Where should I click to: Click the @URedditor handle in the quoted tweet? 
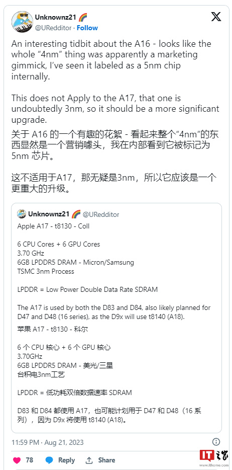point(101,214)
